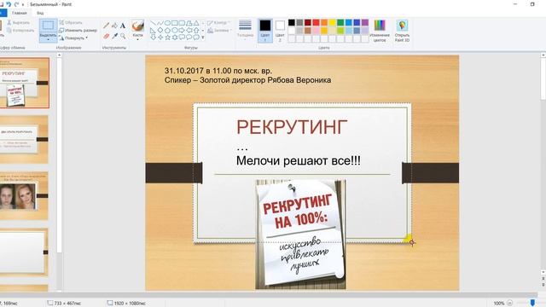Click the right vertical scrollbar down arrow
546x307 pixels.
click(x=543, y=272)
